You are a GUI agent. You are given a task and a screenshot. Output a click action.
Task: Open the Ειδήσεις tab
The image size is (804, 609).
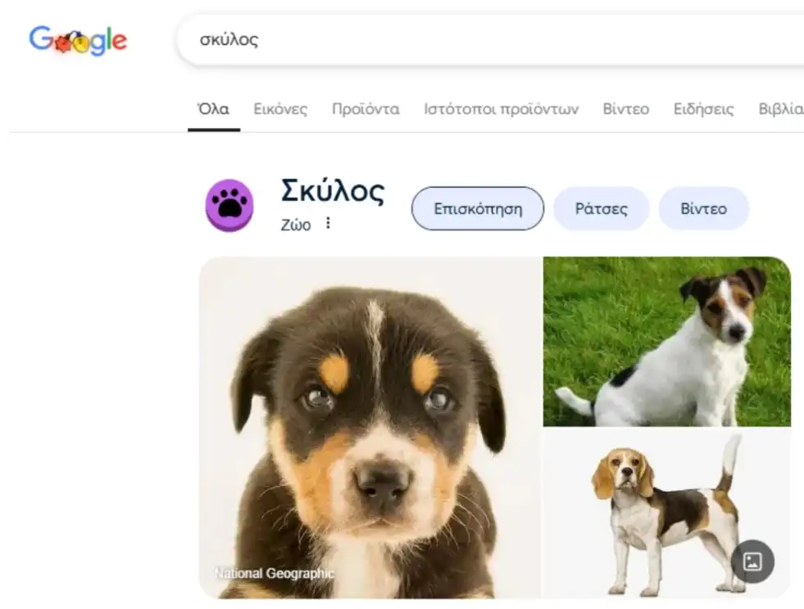pos(703,109)
